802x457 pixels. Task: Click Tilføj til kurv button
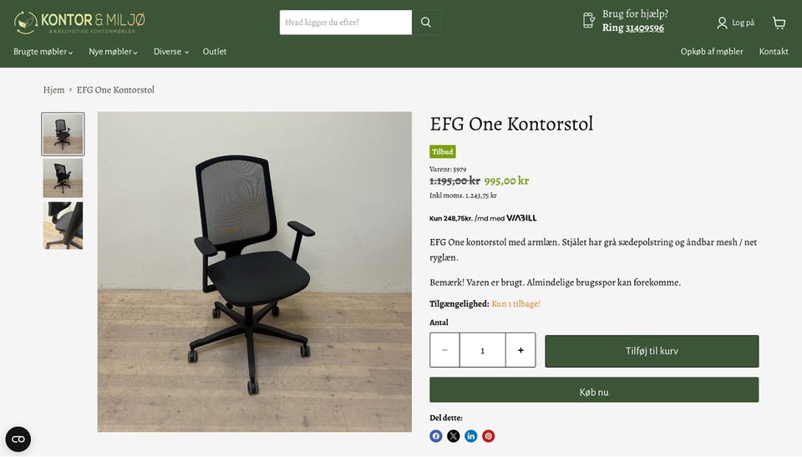tap(652, 351)
